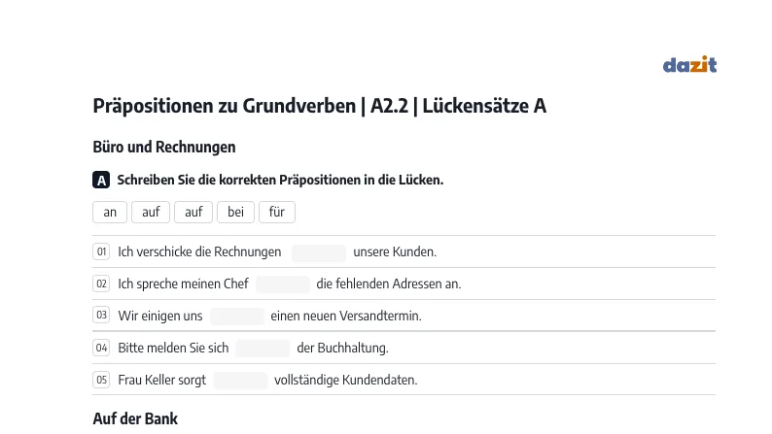Pick the second 'auf' word chip
This screenshot has width=772, height=434.
193,212
